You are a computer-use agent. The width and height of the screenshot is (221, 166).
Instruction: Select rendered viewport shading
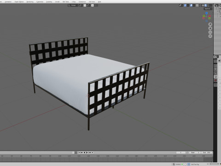click(x=208, y=6)
